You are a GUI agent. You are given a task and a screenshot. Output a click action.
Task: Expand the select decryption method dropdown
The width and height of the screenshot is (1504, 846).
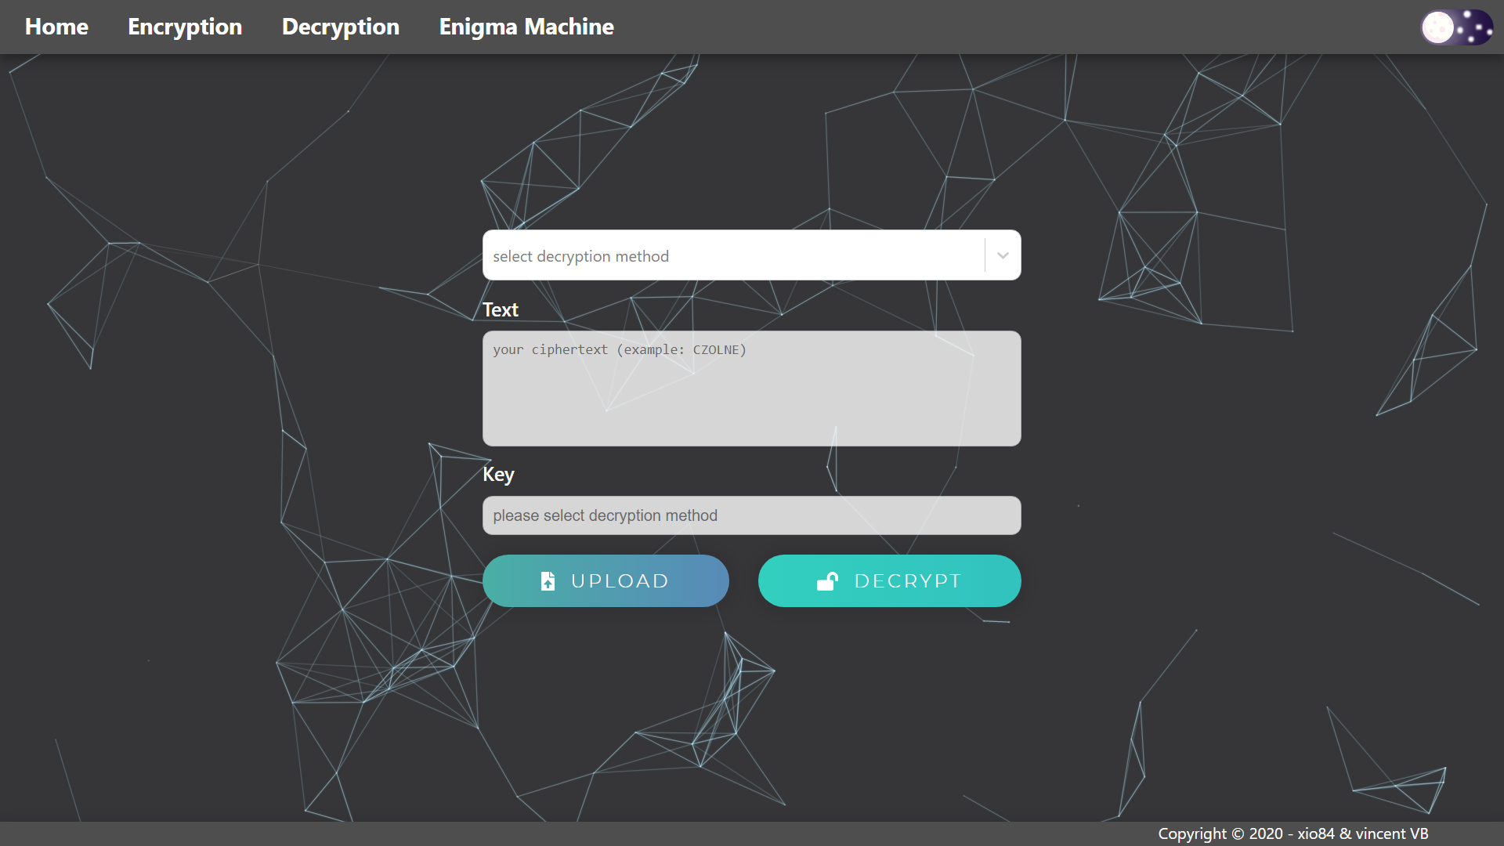click(1001, 255)
